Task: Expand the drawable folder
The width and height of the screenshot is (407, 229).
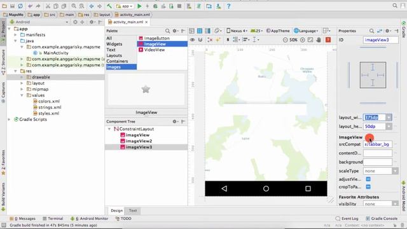Action: [22, 77]
